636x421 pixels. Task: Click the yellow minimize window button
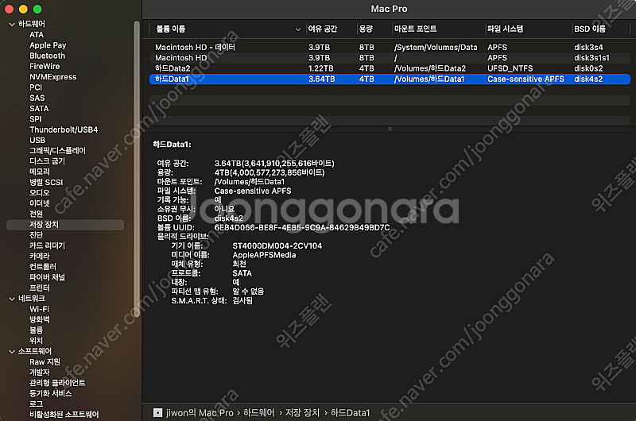23,9
